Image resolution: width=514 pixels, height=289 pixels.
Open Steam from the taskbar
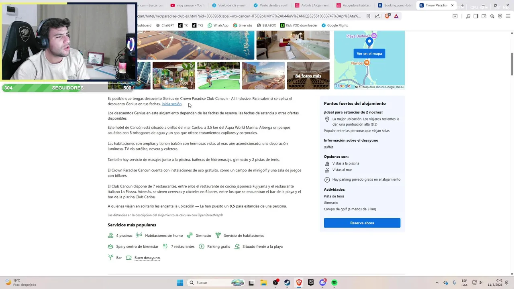pos(287,283)
